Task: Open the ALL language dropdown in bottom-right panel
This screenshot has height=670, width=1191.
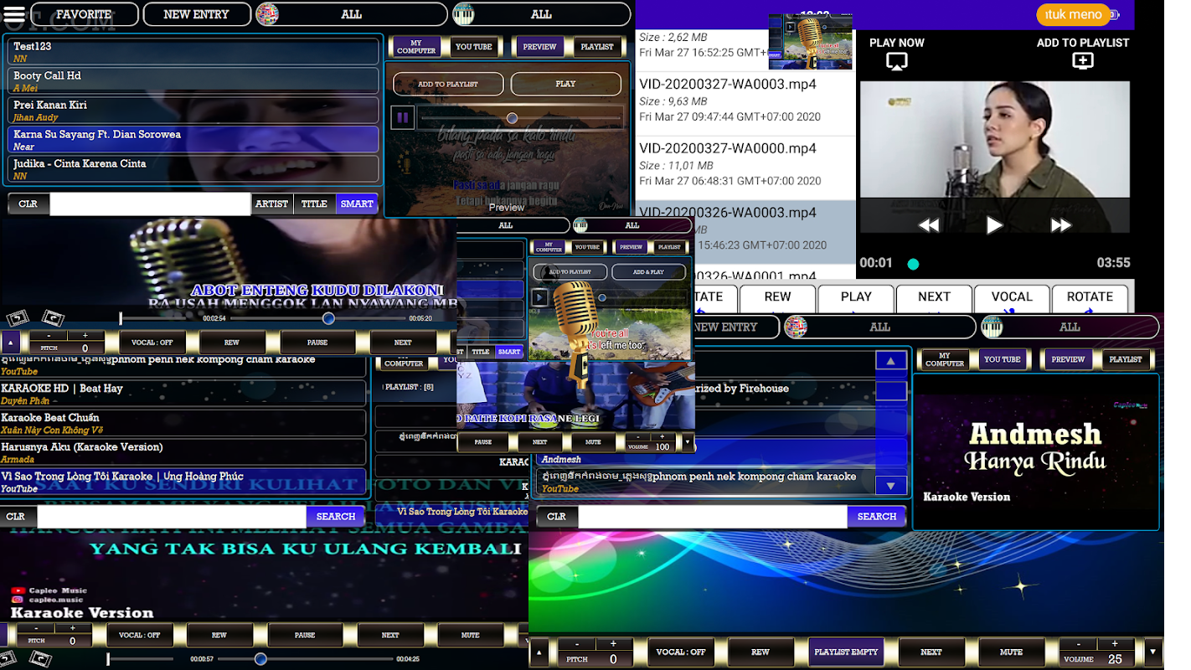Action: click(x=879, y=327)
